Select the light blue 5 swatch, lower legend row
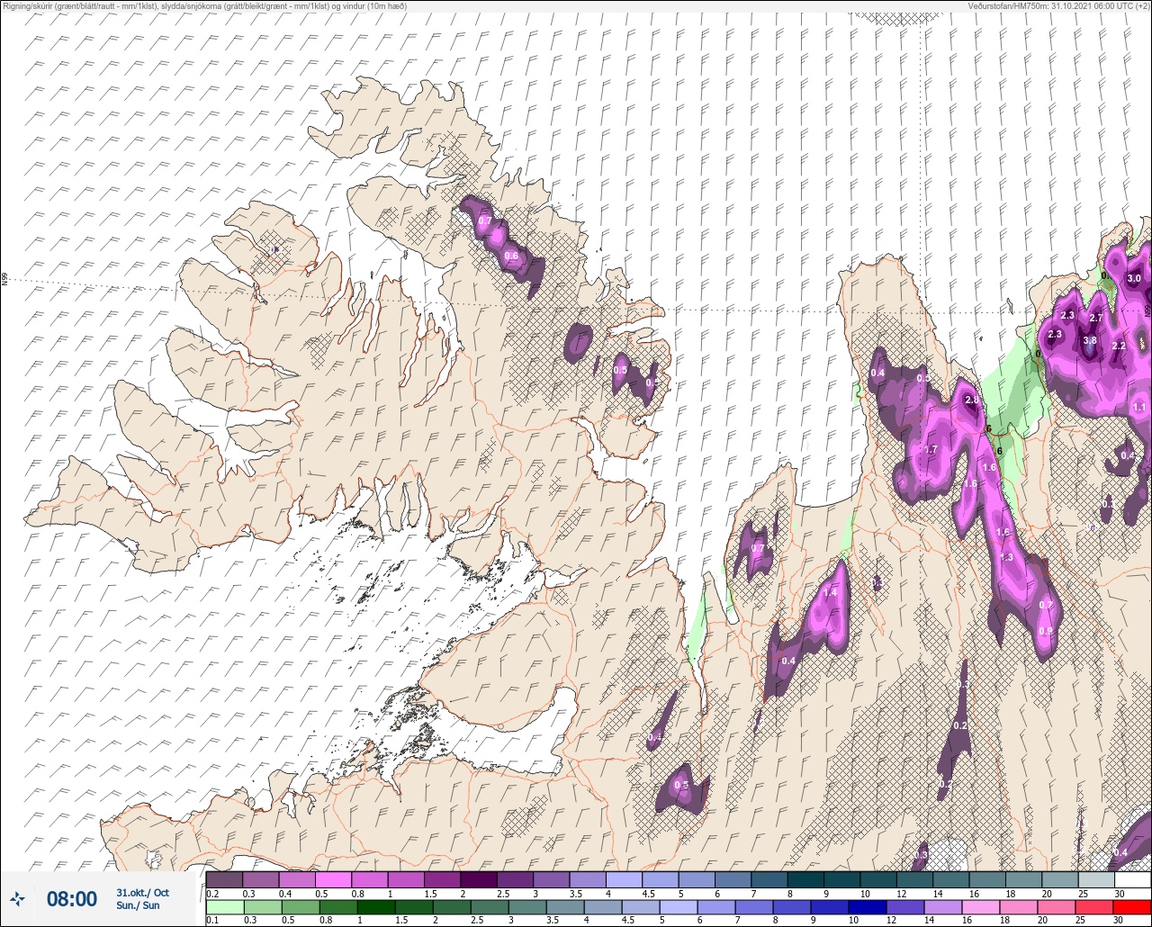 [677, 907]
